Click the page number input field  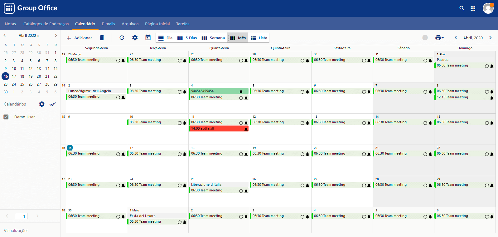click(x=21, y=216)
